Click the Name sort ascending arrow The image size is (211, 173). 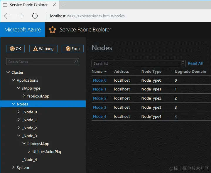(106, 72)
